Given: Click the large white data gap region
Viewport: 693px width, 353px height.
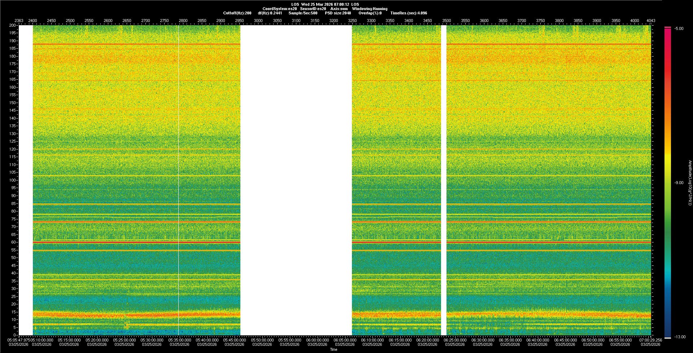Looking at the screenshot, I should pyautogui.click(x=296, y=180).
